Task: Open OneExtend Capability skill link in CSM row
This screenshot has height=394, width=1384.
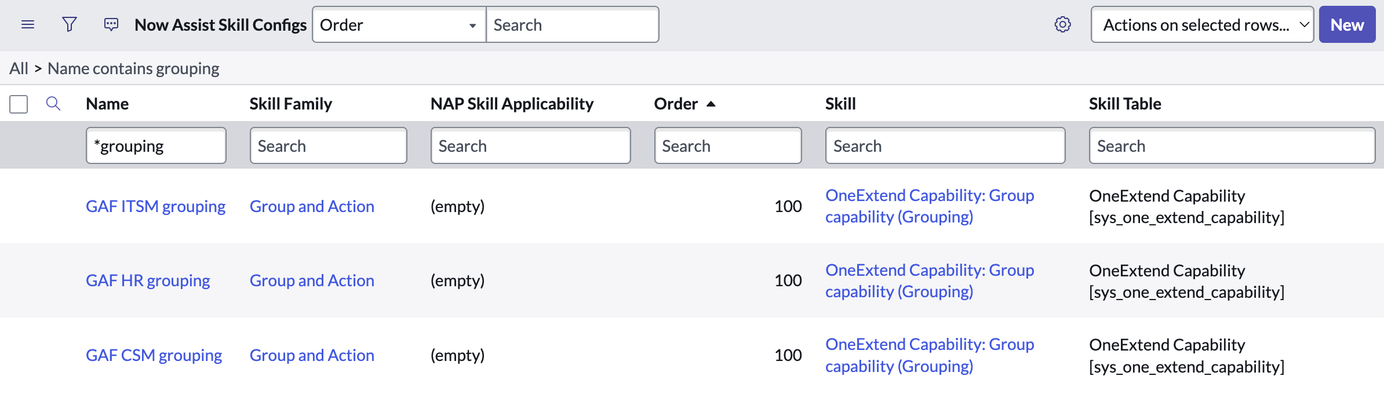Action: pos(930,355)
